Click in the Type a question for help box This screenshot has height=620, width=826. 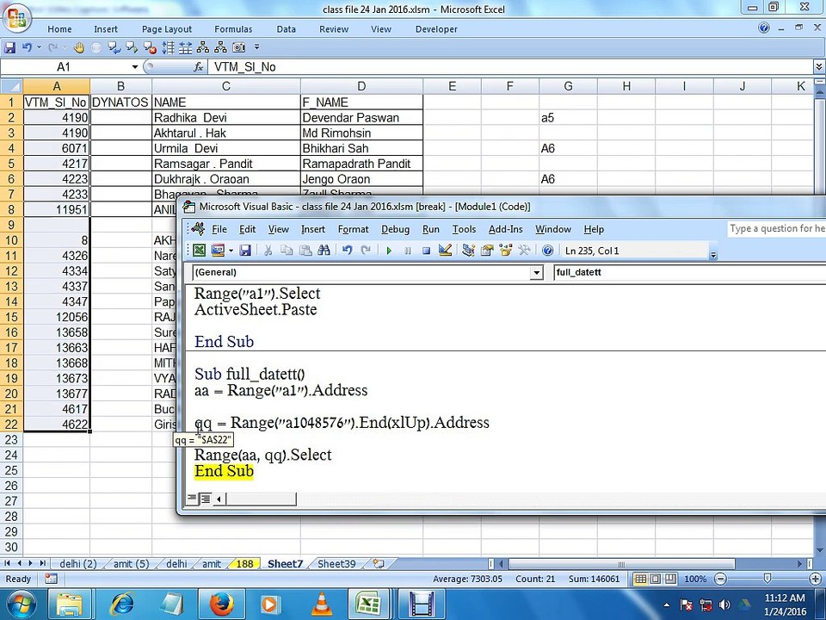[x=776, y=228]
